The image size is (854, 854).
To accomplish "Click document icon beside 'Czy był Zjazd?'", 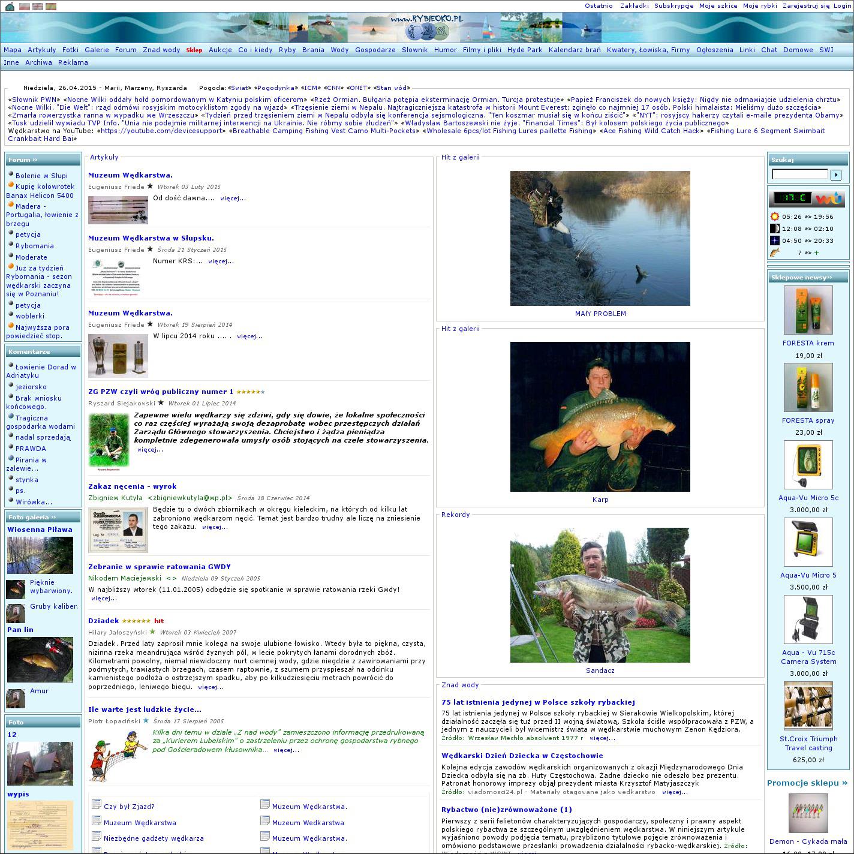I will (96, 805).
